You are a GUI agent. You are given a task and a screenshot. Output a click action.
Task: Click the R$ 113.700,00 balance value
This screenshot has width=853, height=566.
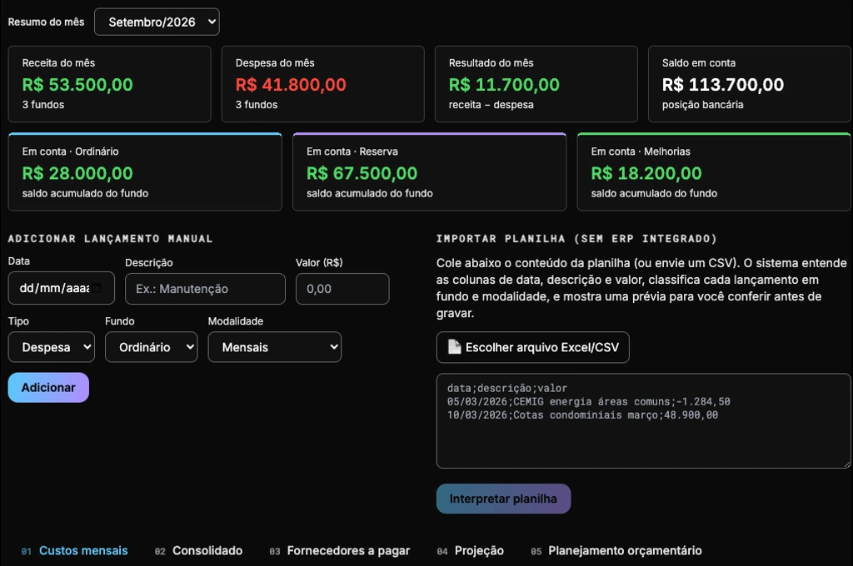point(723,85)
